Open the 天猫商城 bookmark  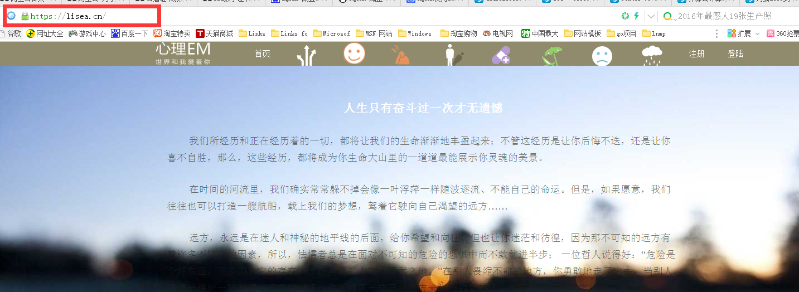tap(215, 33)
